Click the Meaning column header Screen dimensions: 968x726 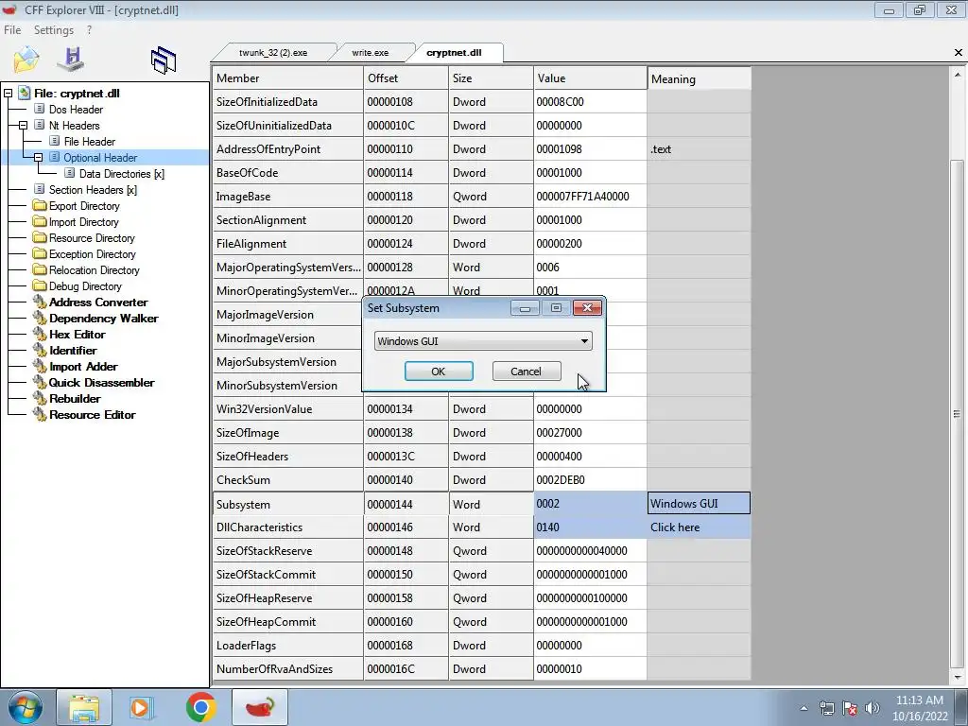[x=699, y=79]
